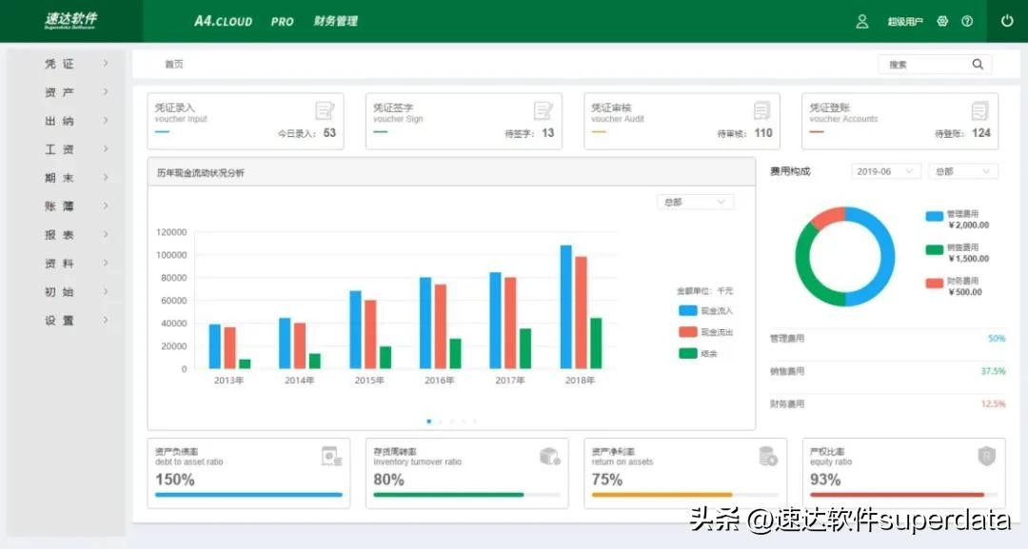The width and height of the screenshot is (1028, 549).
Task: Click the voucher input (凭证录入) icon
Action: click(326, 110)
